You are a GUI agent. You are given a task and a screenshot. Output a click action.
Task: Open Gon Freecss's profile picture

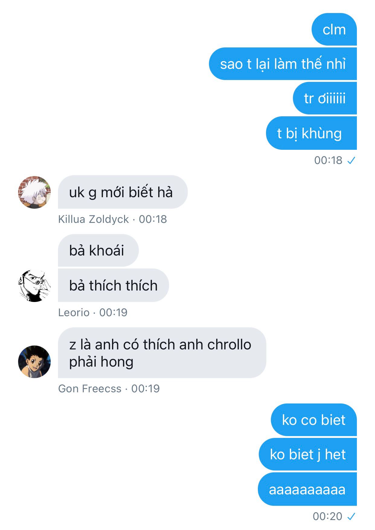[34, 361]
